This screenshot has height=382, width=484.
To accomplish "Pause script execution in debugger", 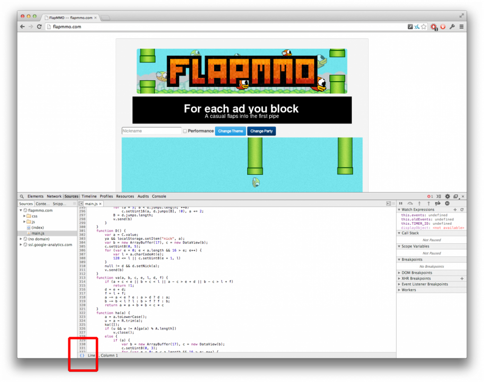I will tap(401, 204).
